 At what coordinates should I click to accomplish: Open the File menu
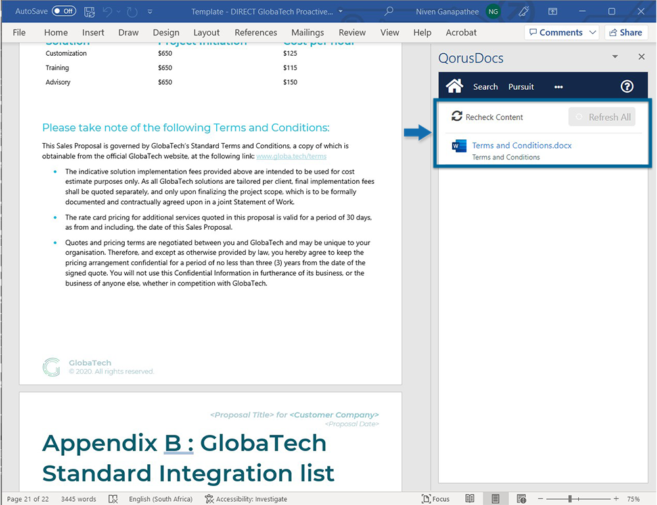(19, 33)
